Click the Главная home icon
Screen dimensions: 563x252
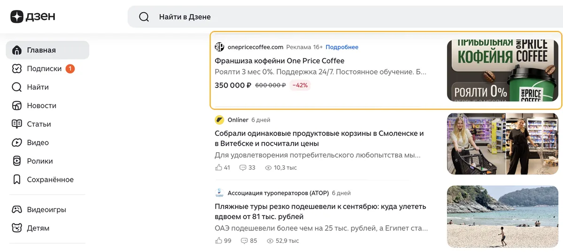(x=17, y=50)
